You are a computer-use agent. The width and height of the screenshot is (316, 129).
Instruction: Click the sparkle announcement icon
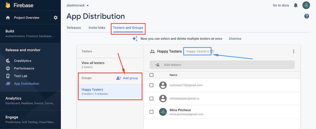135,38
